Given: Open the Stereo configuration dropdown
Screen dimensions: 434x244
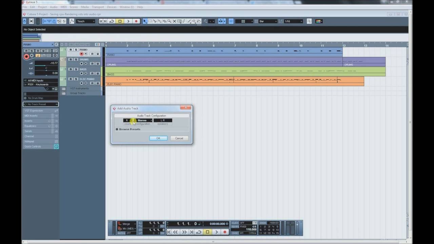Looking at the screenshot, I should click(x=144, y=120).
